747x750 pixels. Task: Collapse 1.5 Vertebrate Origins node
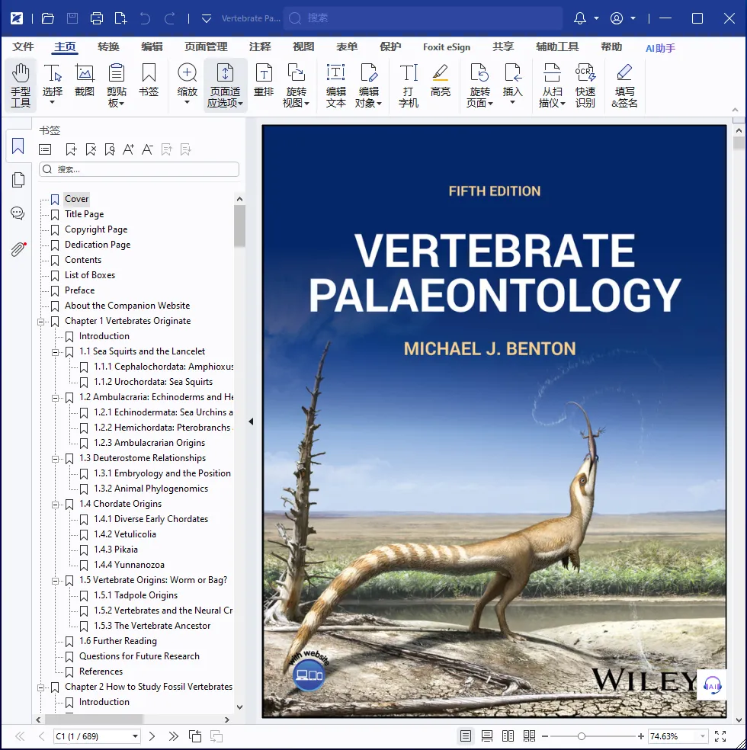(55, 581)
